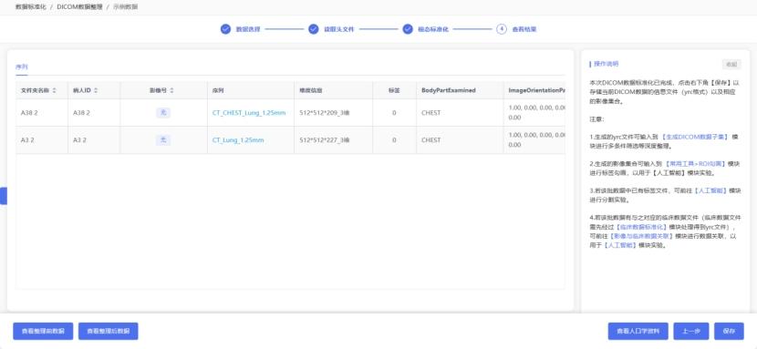This screenshot has width=757, height=349.
Task: Click the 数据选择 step checkmark icon
Action: coord(225,29)
